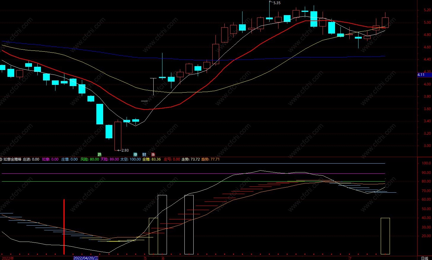The image size is (432, 260).
Task: Collapse indicator via chevron beside 如意金箍棒
Action: pyautogui.click(x=1, y=159)
